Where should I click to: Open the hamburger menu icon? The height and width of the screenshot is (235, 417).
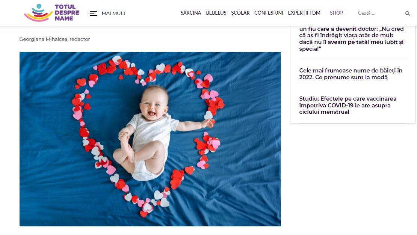tap(93, 13)
